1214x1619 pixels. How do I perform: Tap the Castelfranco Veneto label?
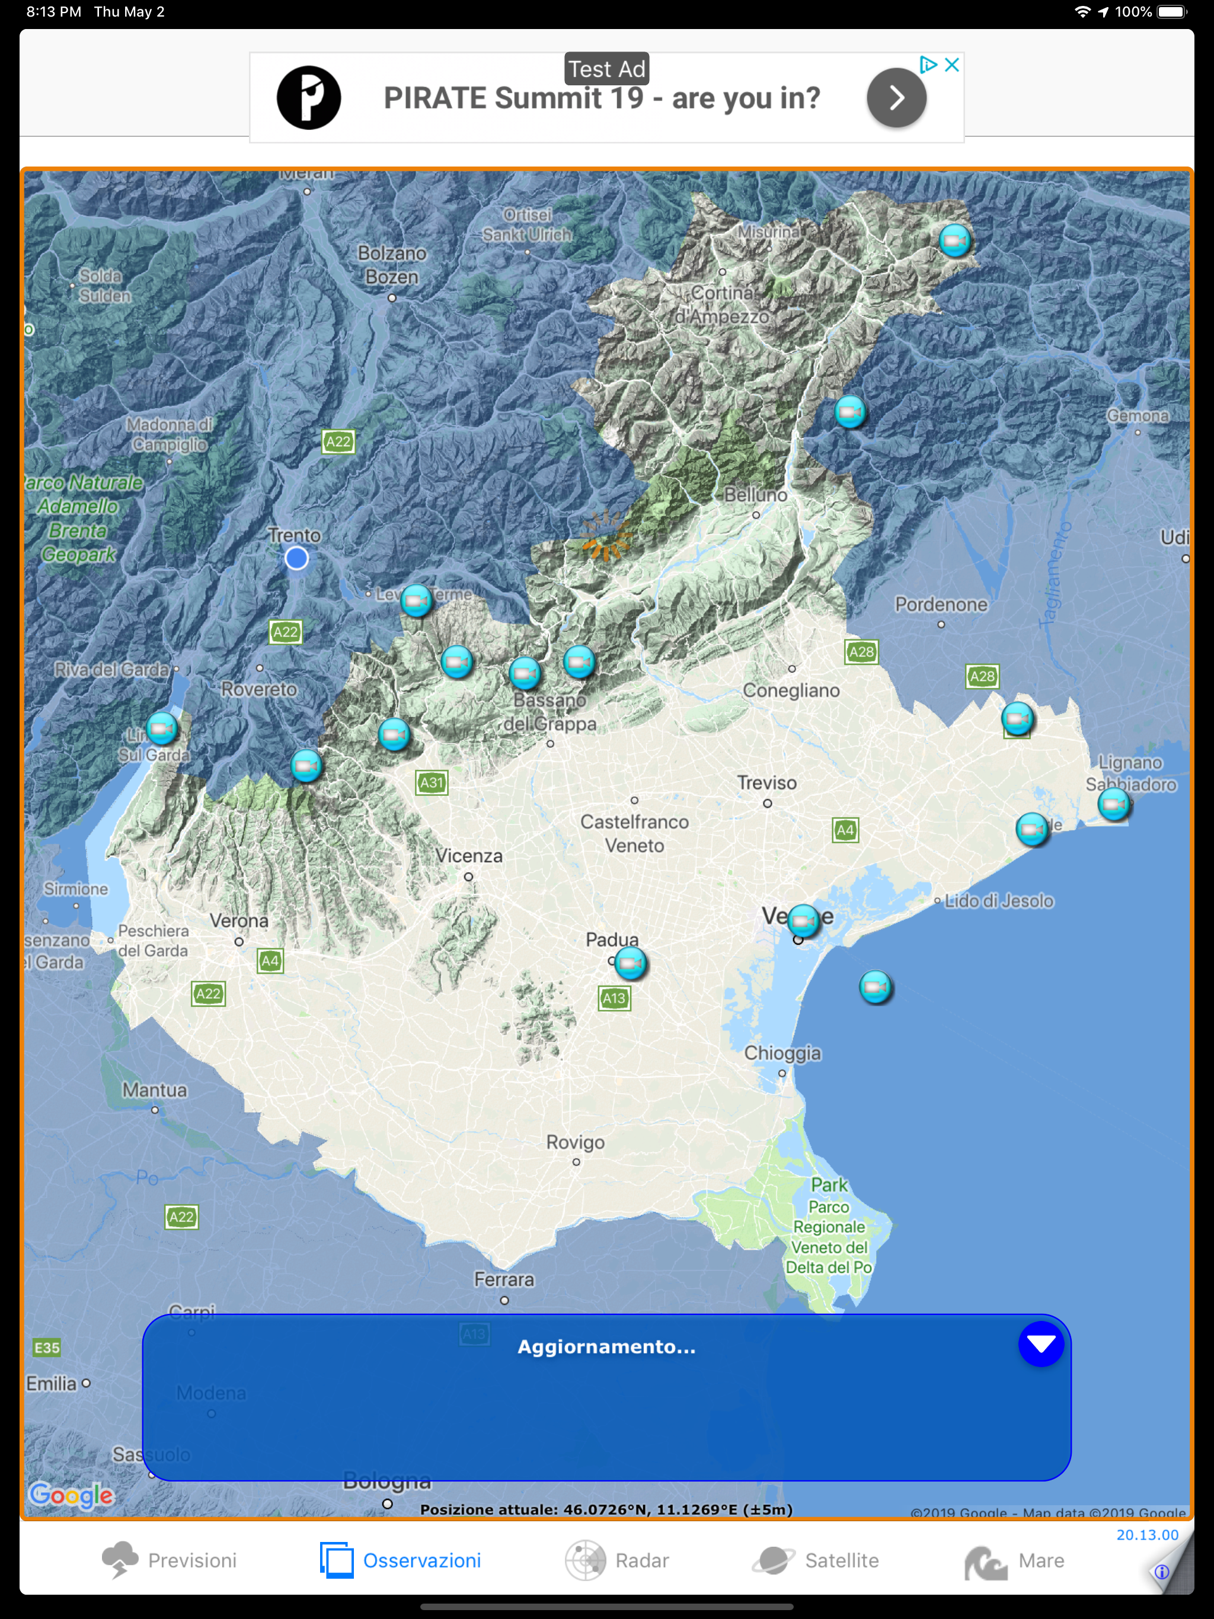click(635, 834)
